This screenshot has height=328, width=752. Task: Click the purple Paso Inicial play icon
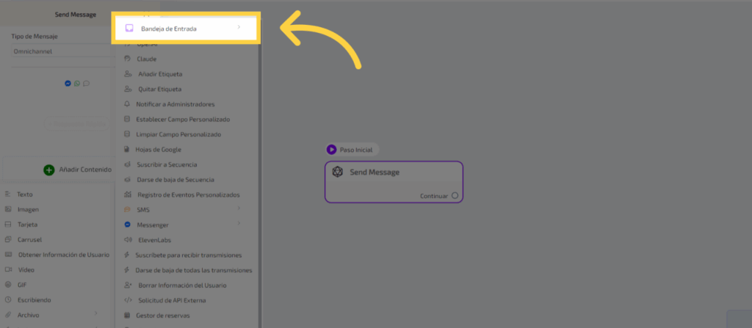pos(332,150)
